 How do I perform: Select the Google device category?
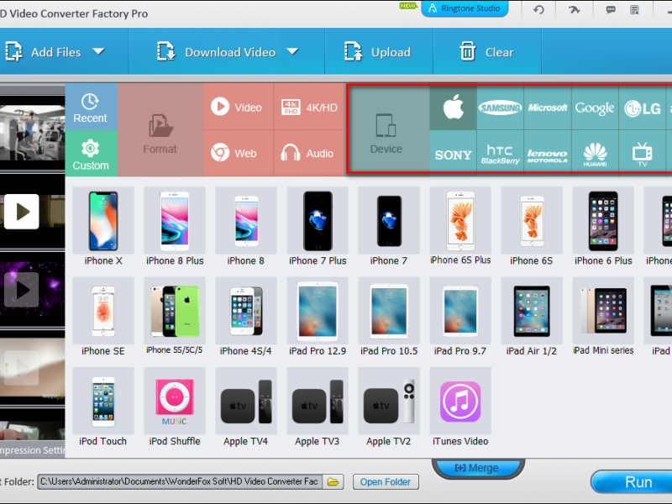pos(595,108)
